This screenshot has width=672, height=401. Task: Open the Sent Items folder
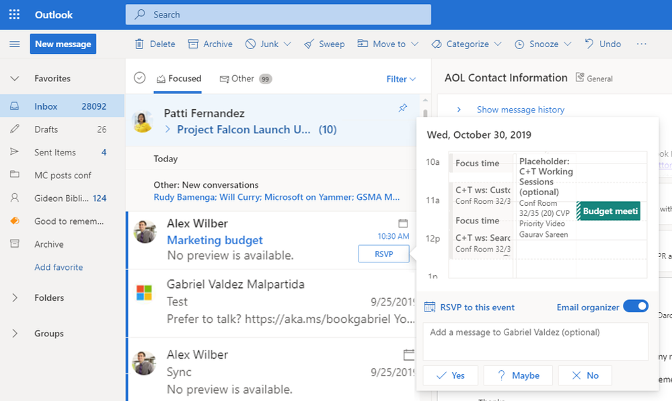(x=62, y=152)
